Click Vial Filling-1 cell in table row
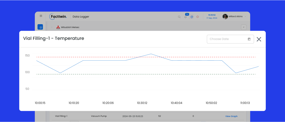 pos(61,116)
